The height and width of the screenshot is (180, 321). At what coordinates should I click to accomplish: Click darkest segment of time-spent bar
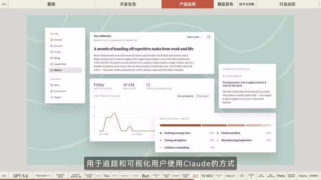tap(181, 125)
